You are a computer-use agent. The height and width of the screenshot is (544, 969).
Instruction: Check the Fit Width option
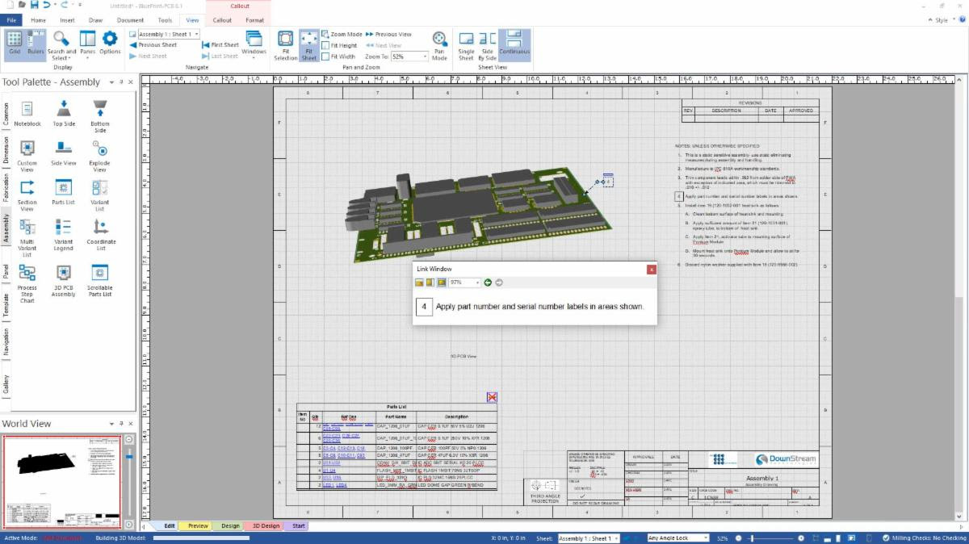pyautogui.click(x=328, y=56)
